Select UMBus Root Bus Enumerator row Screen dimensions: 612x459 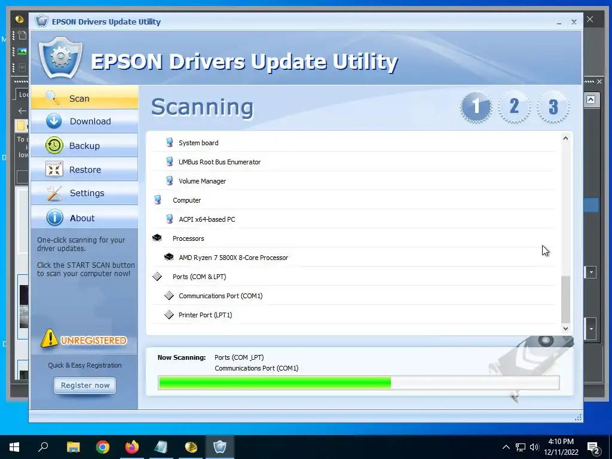click(353, 161)
